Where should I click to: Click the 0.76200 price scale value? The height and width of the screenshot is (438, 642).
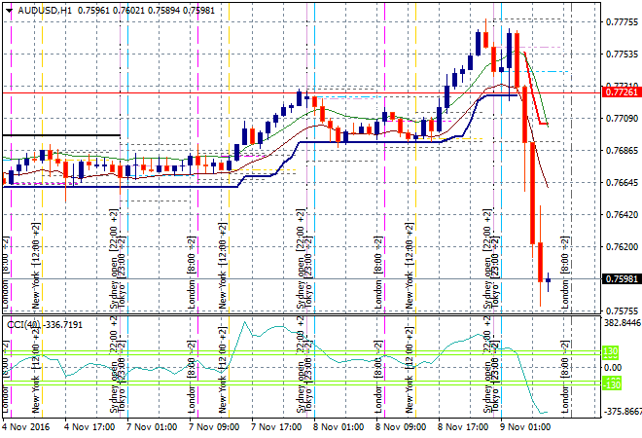(622, 246)
